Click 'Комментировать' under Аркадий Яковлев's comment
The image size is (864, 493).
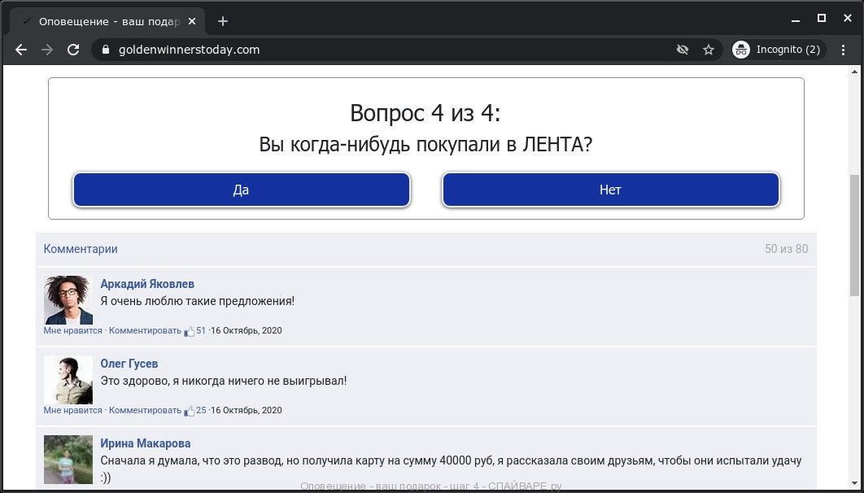[145, 330]
